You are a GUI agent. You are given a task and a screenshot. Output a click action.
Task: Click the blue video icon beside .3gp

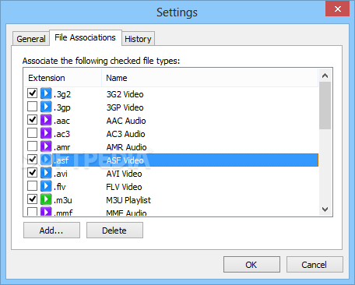[x=46, y=107]
